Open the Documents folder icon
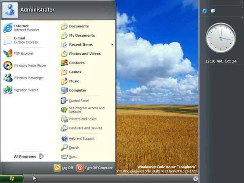Image resolution: width=244 pixels, height=183 pixels. pyautogui.click(x=64, y=26)
